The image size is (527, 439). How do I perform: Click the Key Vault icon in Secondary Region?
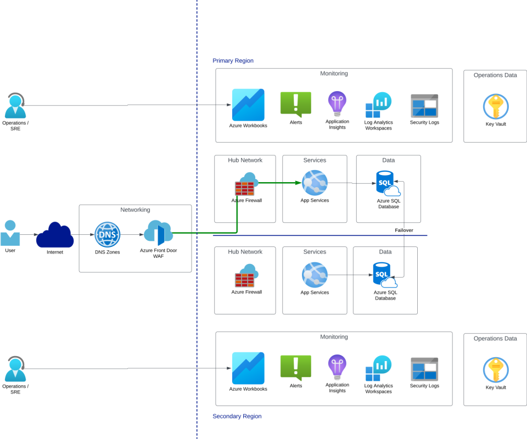pyautogui.click(x=496, y=370)
